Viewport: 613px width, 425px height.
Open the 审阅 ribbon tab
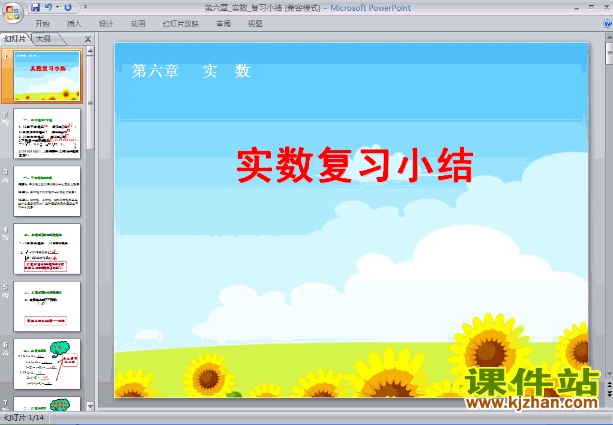[223, 24]
